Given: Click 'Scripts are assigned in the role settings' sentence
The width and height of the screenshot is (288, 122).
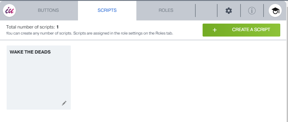Looking at the screenshot, I should point(123,33).
